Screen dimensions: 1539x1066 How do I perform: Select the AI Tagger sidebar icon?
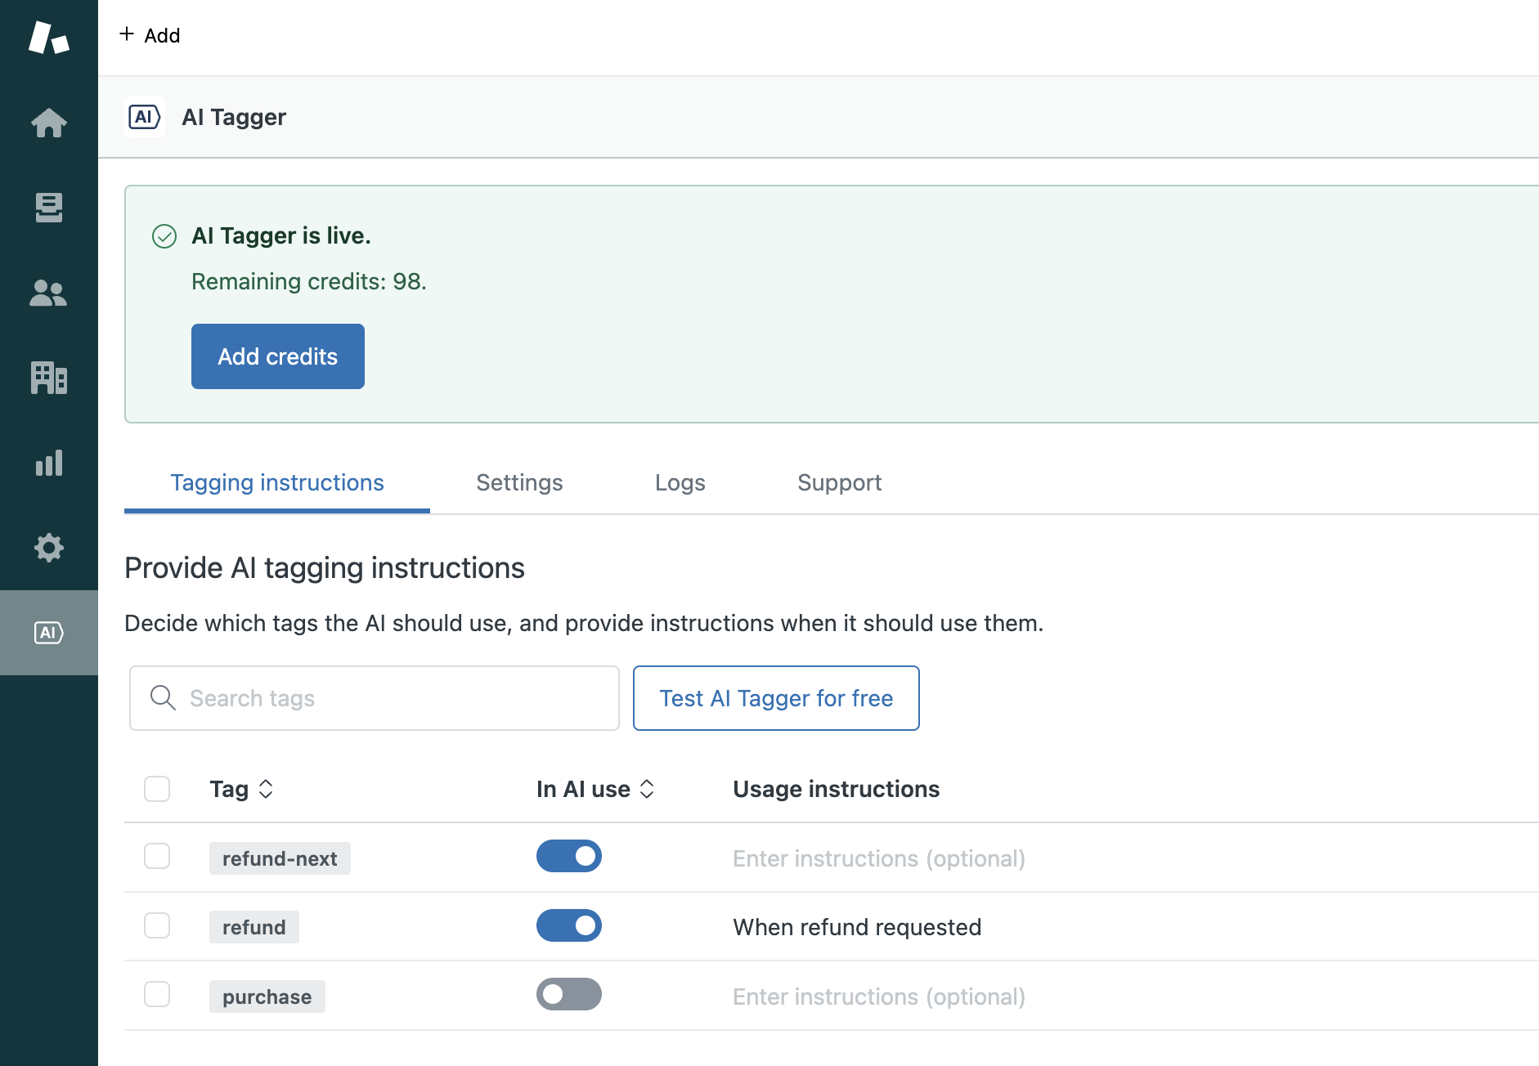coord(49,633)
